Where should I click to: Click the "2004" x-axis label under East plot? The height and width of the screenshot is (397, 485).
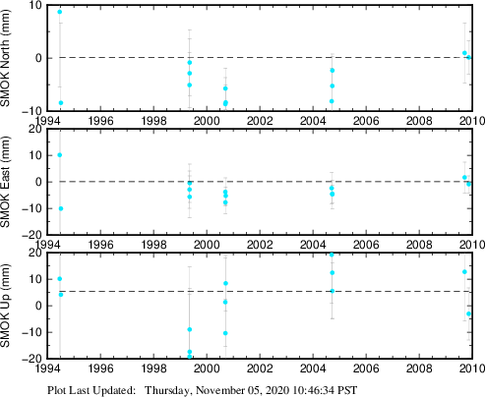click(x=313, y=245)
